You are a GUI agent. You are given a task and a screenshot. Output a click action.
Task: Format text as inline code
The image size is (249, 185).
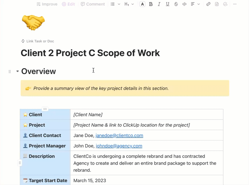(x=184, y=4)
